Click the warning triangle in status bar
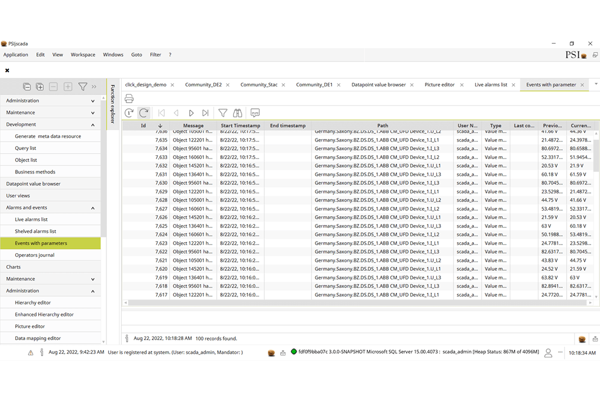The image size is (600, 400). (31, 353)
